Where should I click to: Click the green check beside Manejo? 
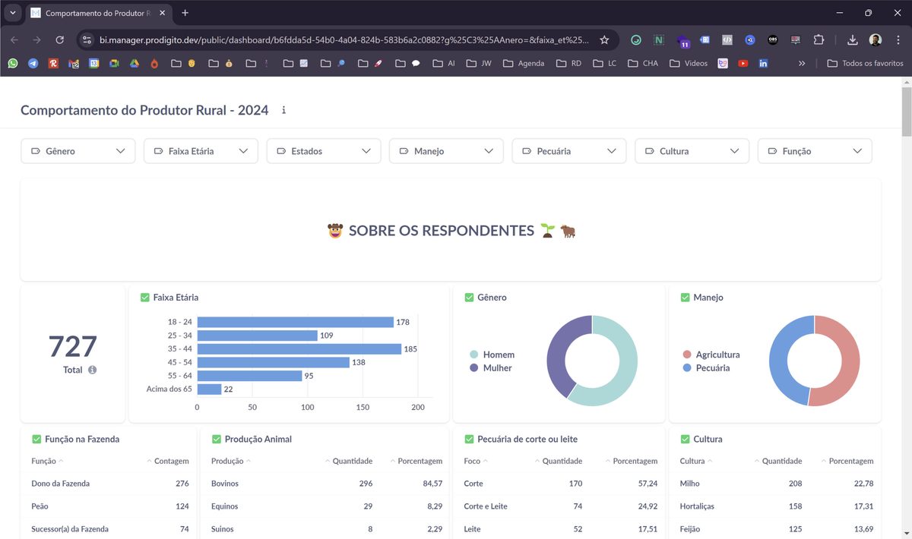(x=685, y=298)
